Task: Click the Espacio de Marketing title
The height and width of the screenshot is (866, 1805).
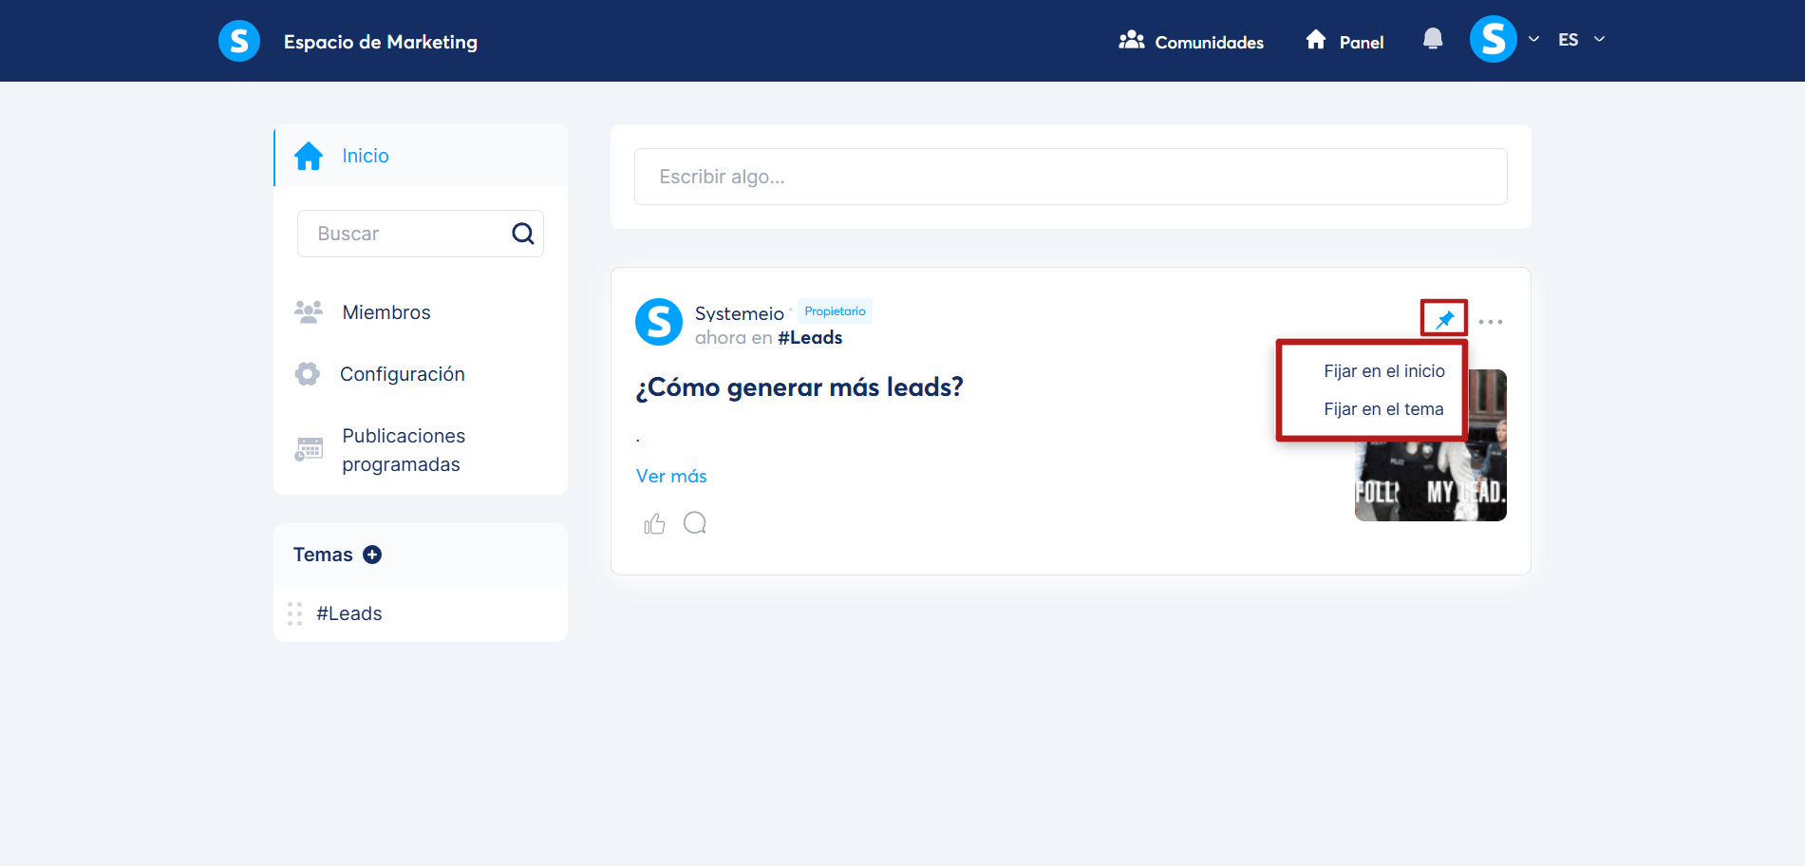Action: pyautogui.click(x=381, y=42)
